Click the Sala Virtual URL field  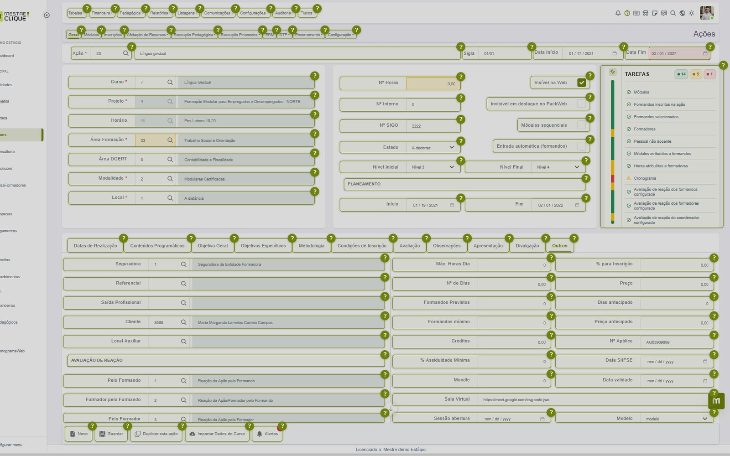click(x=595, y=400)
